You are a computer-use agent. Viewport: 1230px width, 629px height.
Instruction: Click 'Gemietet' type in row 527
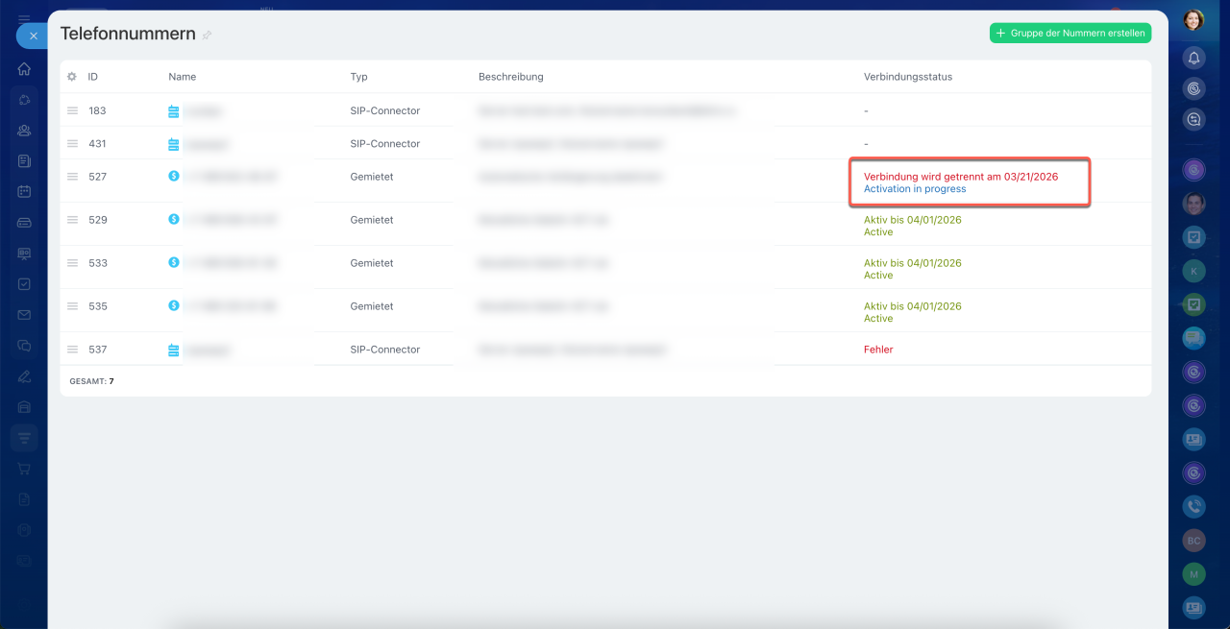click(x=372, y=177)
